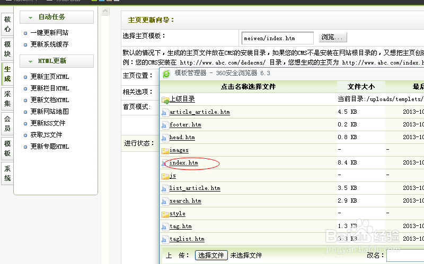Select file tag.htm
424x264 pixels.
pyautogui.click(x=181, y=226)
